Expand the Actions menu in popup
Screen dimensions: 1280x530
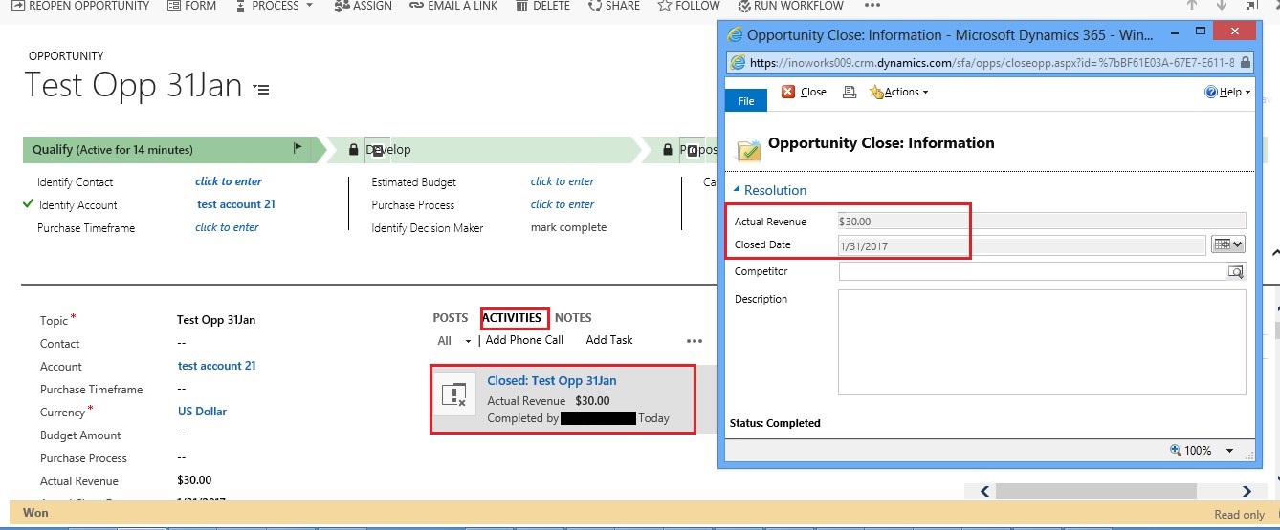click(x=898, y=92)
